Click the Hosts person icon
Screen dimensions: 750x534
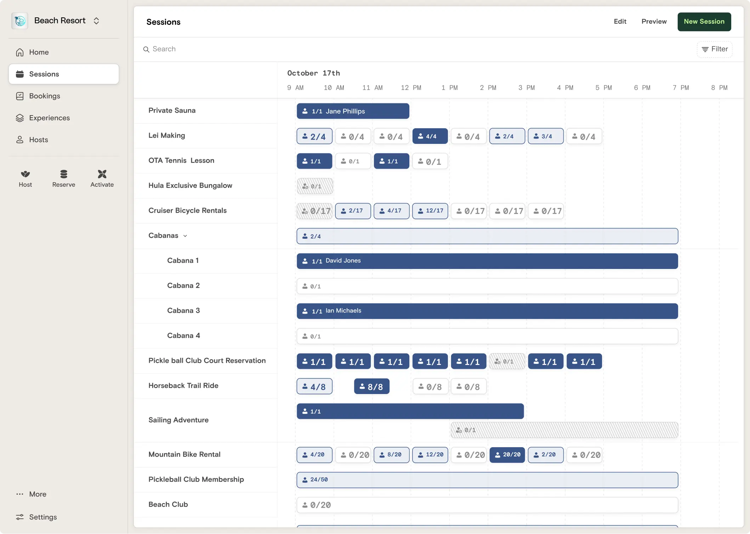point(20,140)
